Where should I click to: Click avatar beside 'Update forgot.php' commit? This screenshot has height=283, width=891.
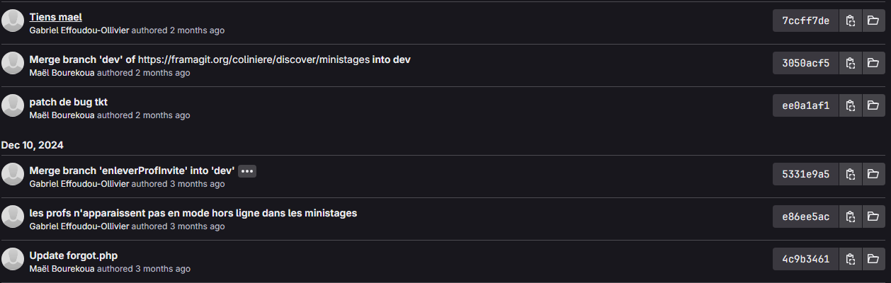point(13,258)
